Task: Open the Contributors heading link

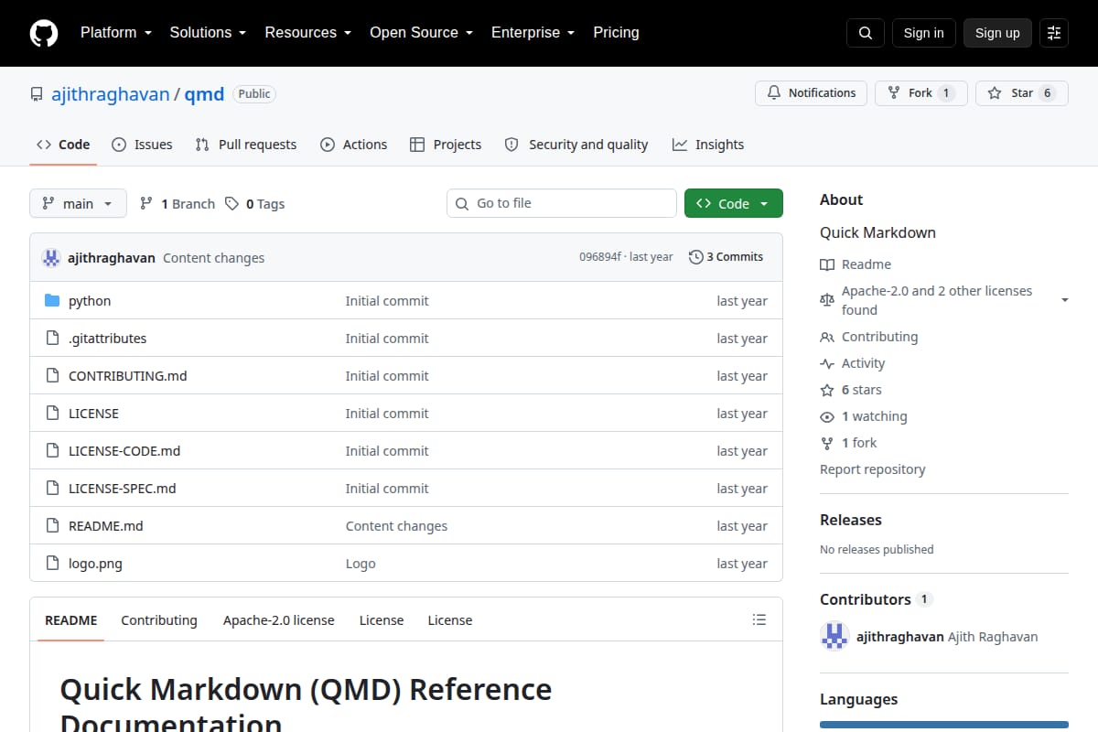Action: tap(876, 599)
